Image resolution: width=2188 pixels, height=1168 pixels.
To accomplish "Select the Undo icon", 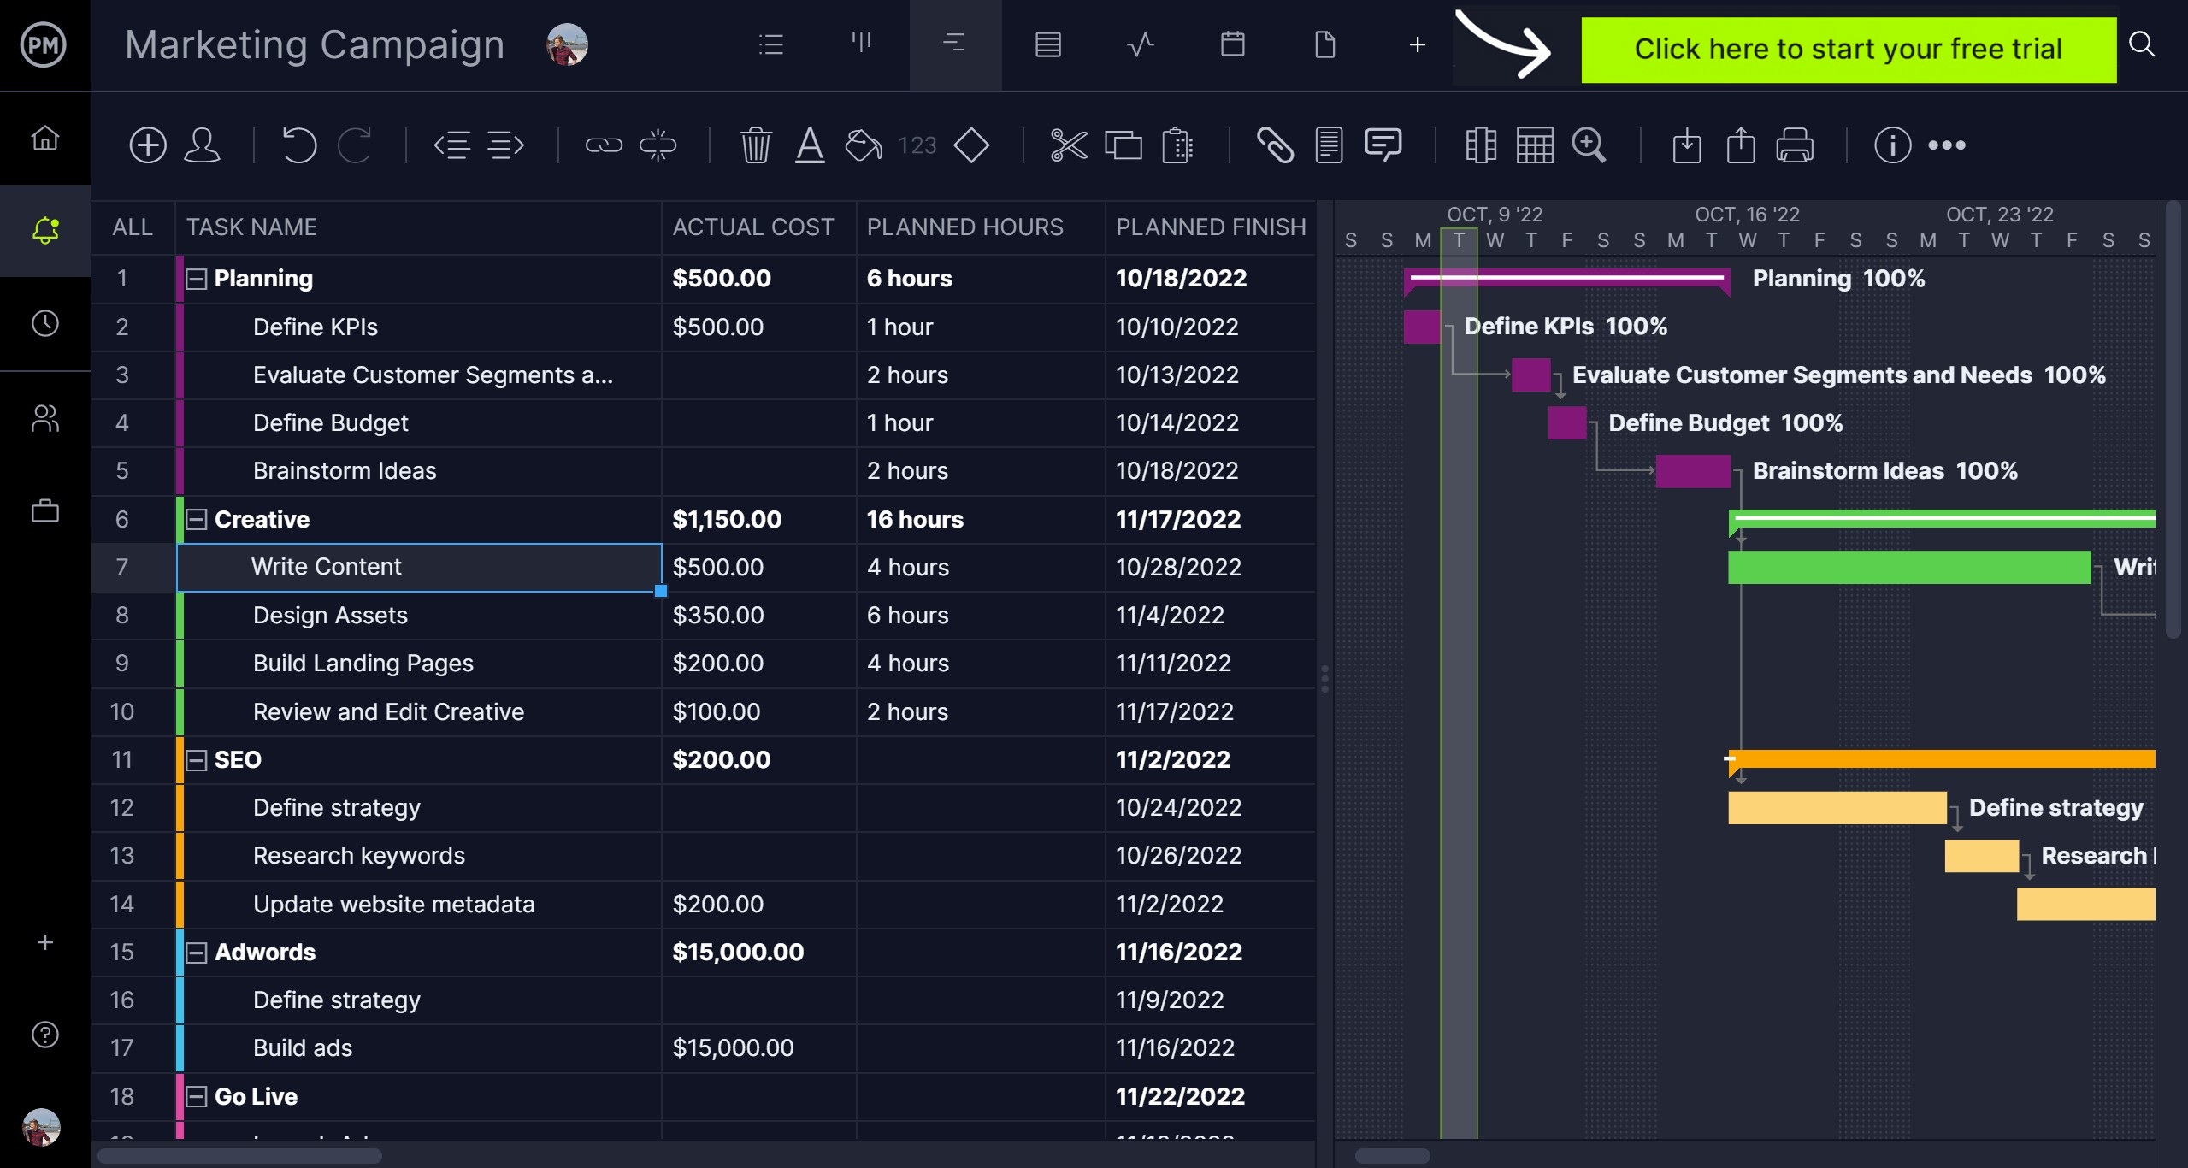I will coord(298,144).
